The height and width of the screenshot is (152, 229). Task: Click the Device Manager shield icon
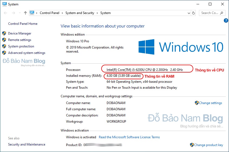4,33
